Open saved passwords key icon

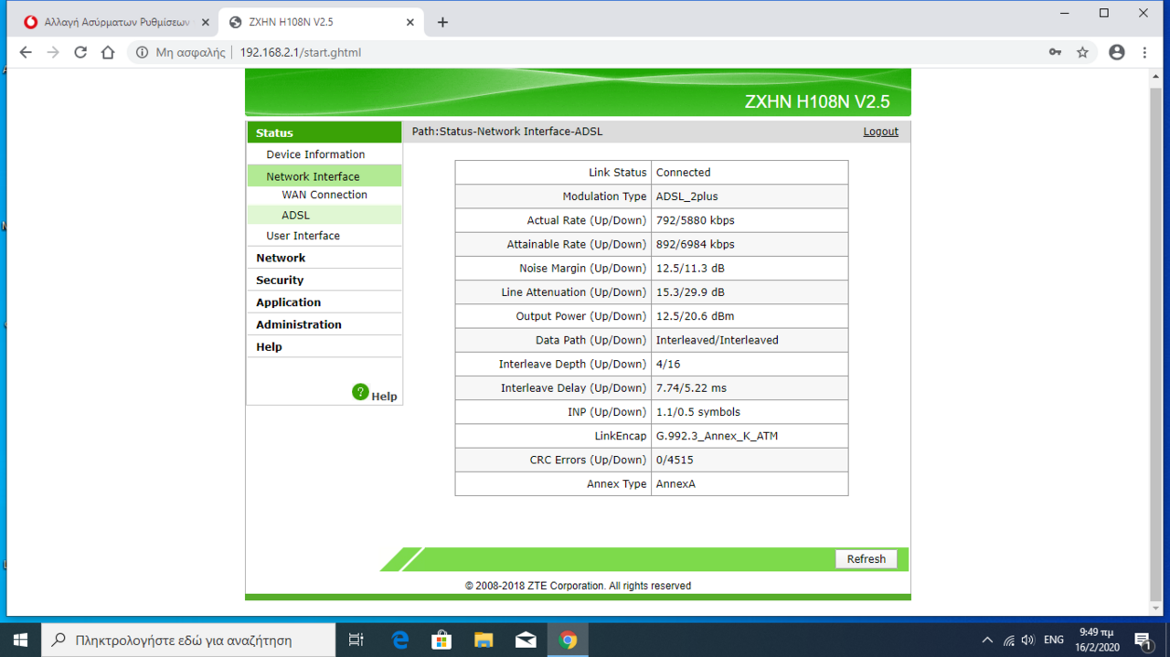click(1055, 52)
